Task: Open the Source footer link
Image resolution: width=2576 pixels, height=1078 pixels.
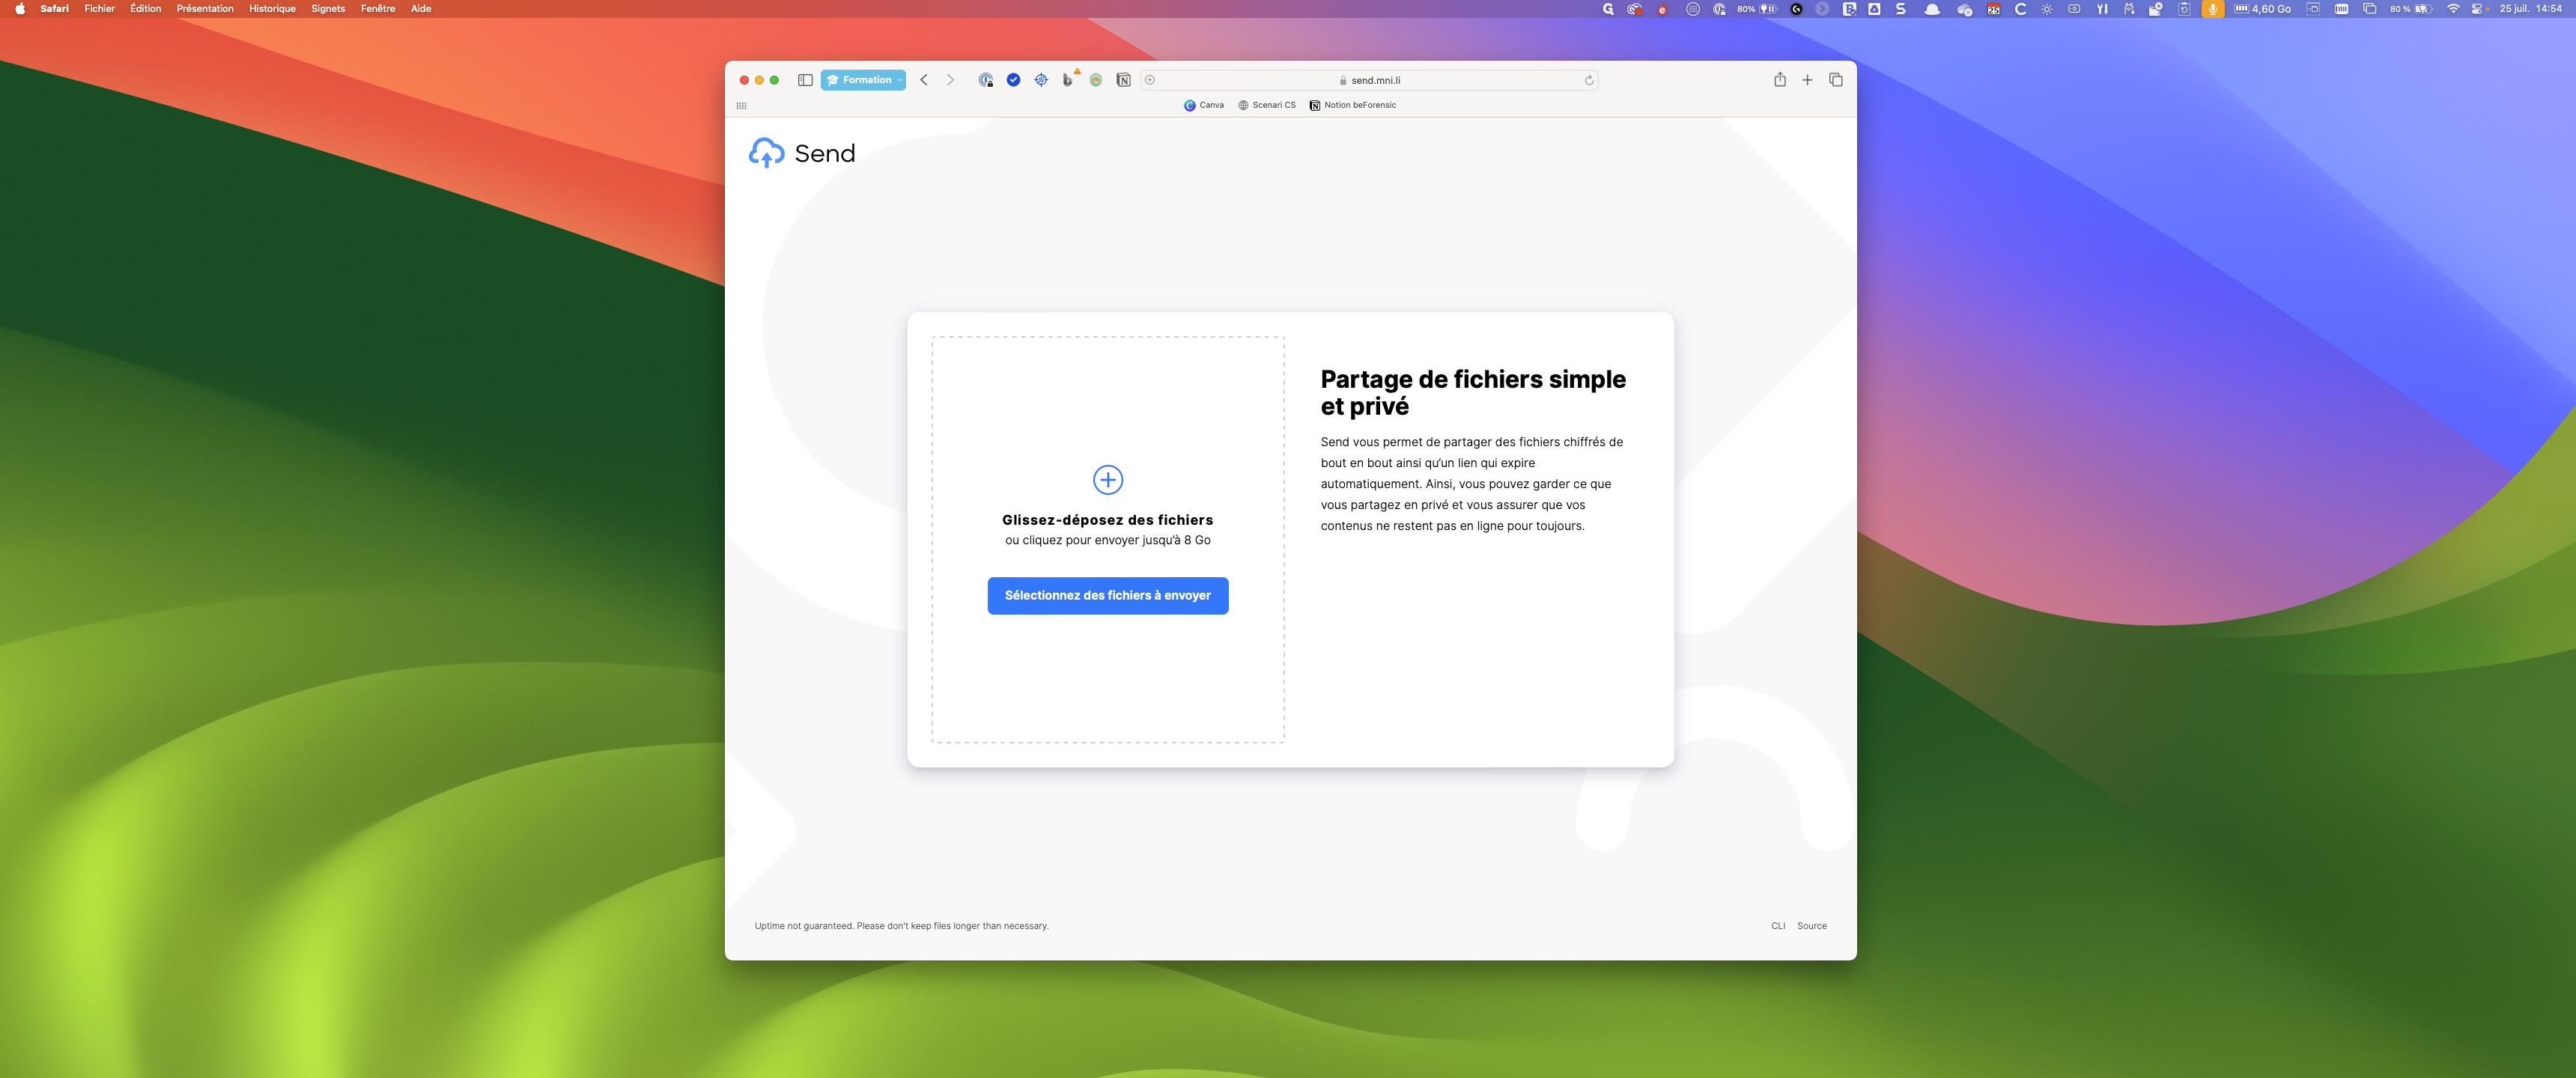Action: tap(1811, 926)
